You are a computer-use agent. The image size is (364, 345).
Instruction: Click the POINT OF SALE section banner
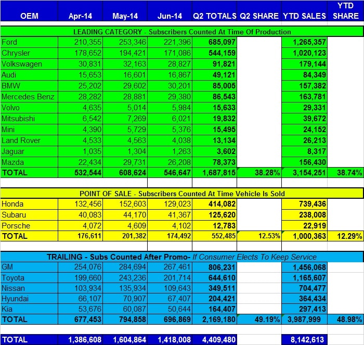182,193
